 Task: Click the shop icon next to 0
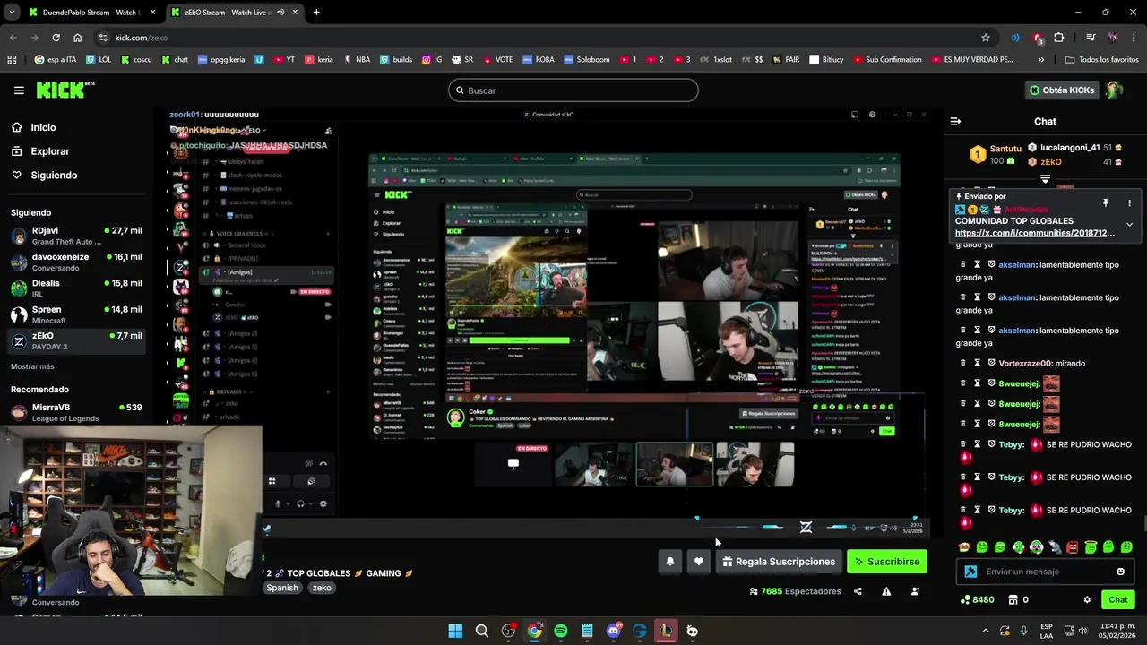point(1013,599)
